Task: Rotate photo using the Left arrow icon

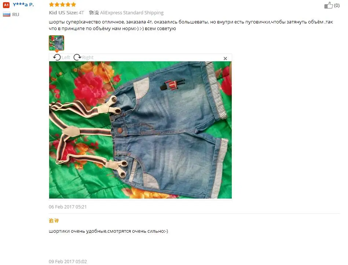Action: click(57, 57)
